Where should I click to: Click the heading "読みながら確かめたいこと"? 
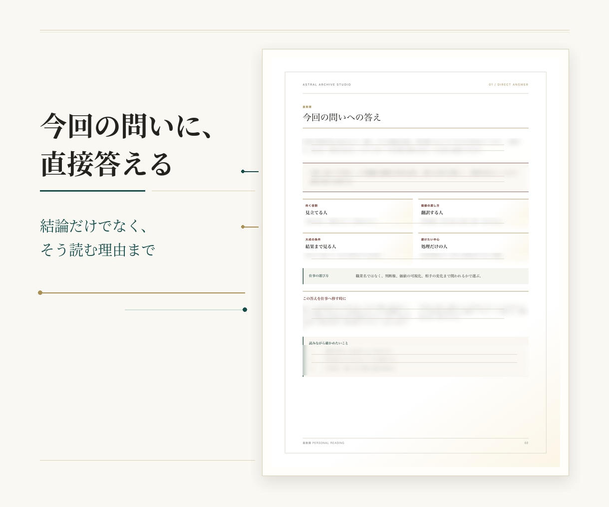pyautogui.click(x=328, y=343)
